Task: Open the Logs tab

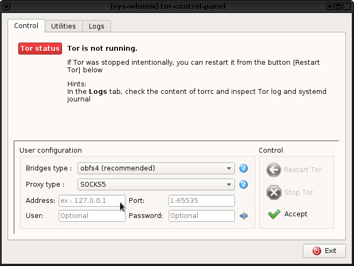Action: coord(96,26)
